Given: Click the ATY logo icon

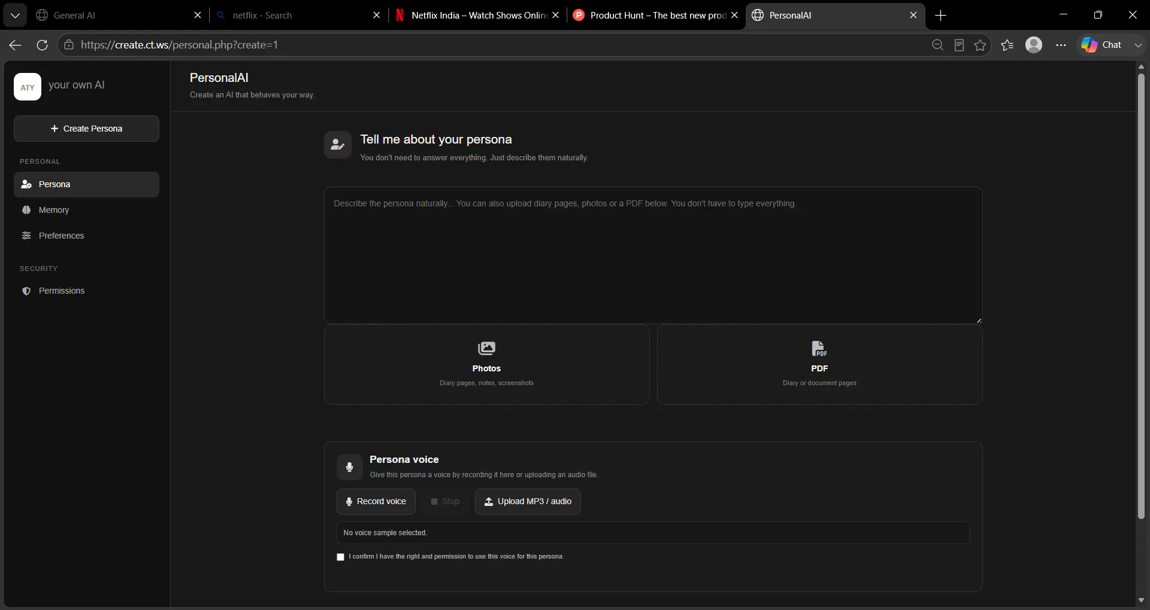Looking at the screenshot, I should pos(28,87).
